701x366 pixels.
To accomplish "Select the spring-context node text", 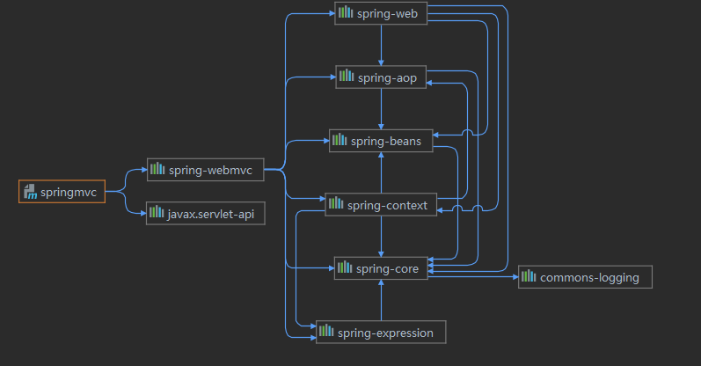I will click(387, 205).
